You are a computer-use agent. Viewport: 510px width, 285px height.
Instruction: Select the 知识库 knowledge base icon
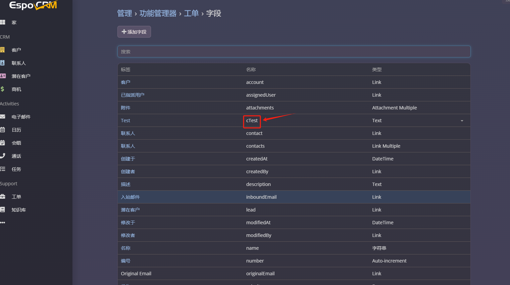click(x=2, y=210)
